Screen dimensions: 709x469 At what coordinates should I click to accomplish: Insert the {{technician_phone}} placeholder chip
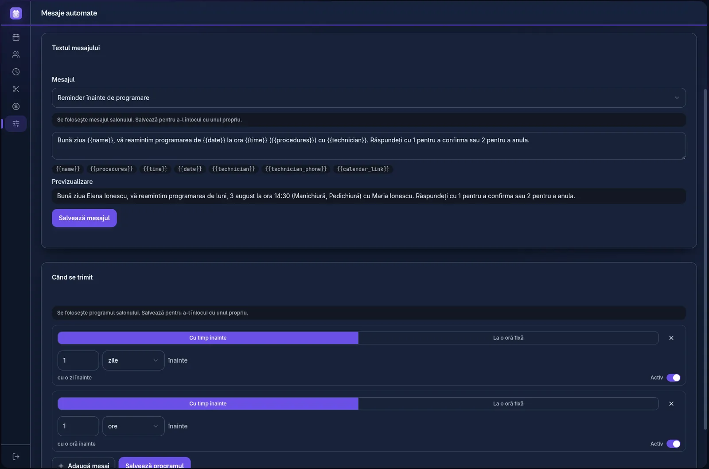[x=296, y=169]
